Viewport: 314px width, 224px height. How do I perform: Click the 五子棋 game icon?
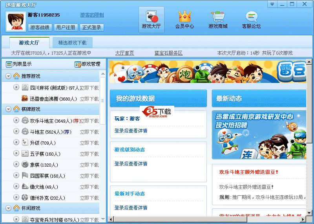click(25, 153)
